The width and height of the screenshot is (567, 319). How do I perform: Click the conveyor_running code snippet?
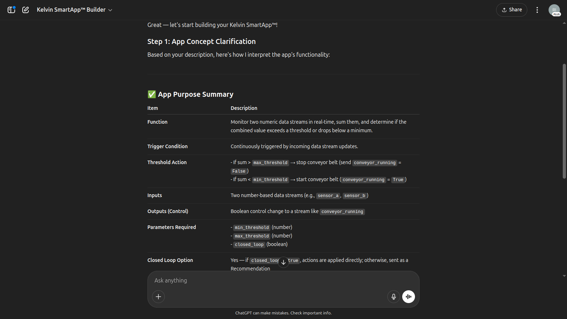point(342,212)
